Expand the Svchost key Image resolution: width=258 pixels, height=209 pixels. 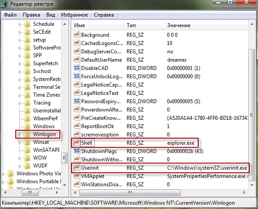pyautogui.click(x=20, y=72)
